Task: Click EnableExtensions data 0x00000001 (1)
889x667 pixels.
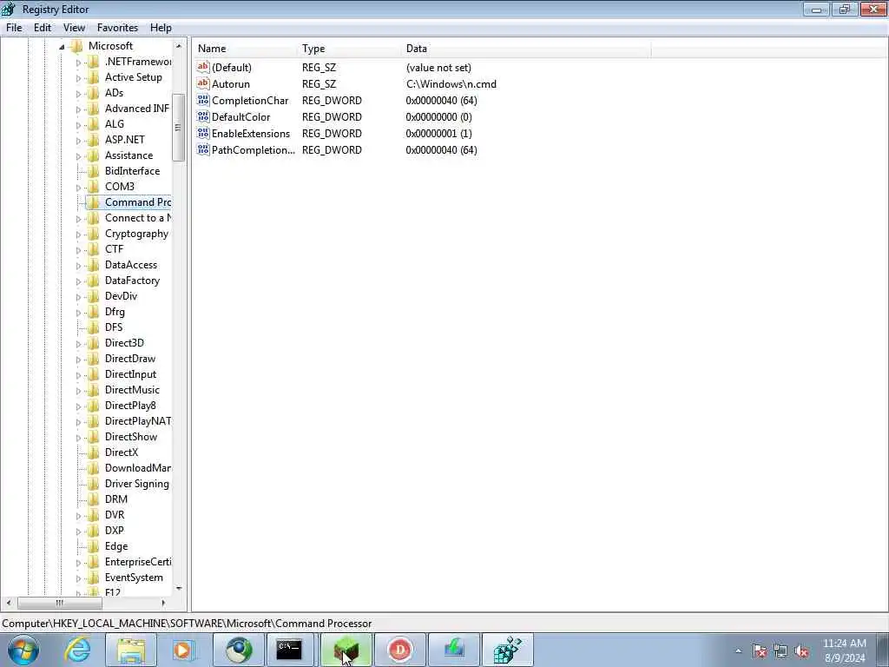Action: [438, 133]
